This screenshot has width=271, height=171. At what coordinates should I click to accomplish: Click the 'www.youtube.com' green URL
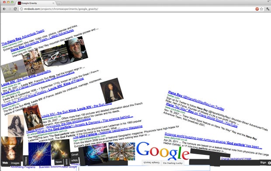pos(175,110)
